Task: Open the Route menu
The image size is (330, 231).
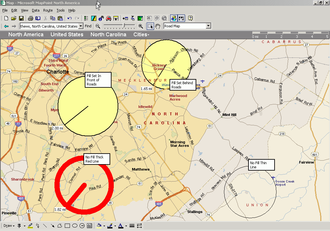Action: (x=48, y=10)
